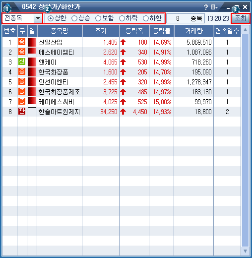This screenshot has width=252, height=258.
Task: Sort by the 거래량 column header
Action: click(194, 31)
